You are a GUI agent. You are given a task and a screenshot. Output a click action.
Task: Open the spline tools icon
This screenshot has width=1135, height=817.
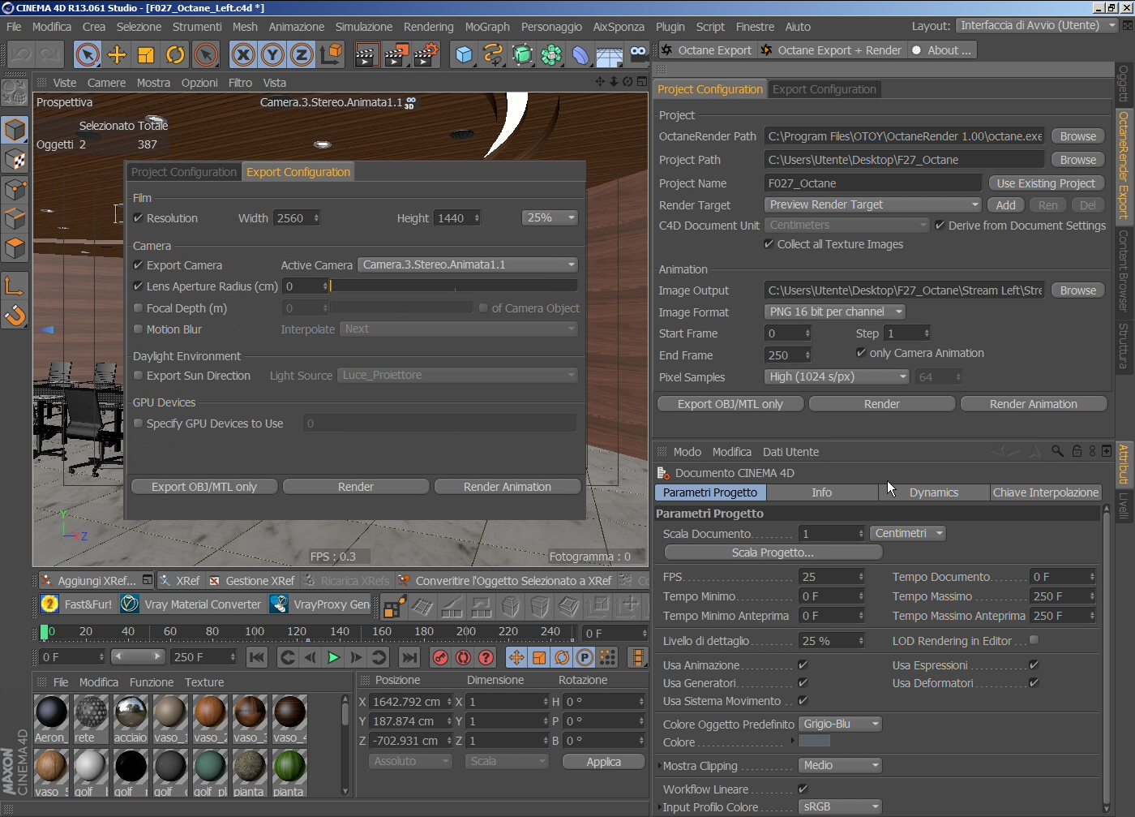click(x=493, y=54)
